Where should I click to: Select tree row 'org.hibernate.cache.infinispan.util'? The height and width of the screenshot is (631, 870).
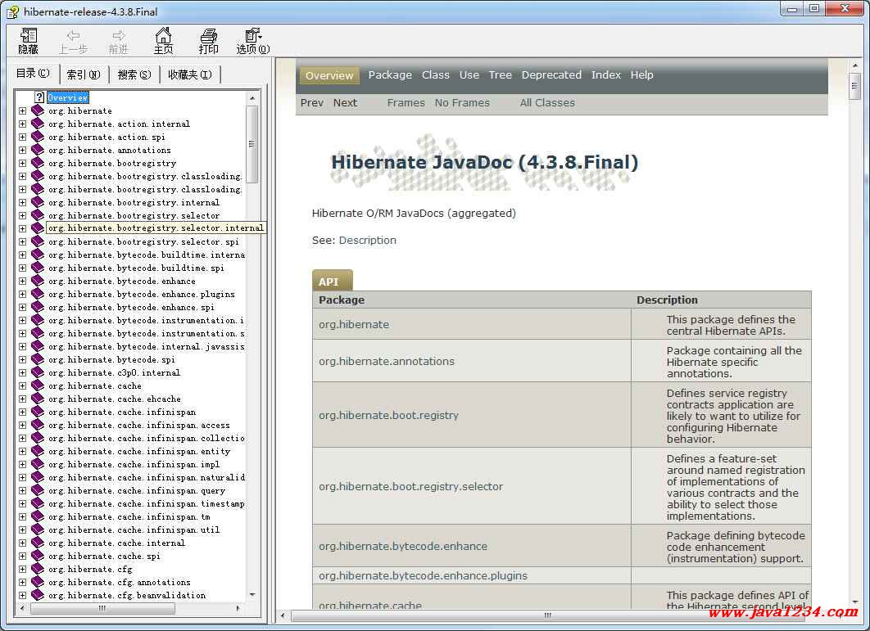click(x=134, y=530)
